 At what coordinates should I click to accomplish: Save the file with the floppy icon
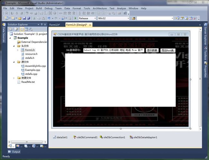24,18
